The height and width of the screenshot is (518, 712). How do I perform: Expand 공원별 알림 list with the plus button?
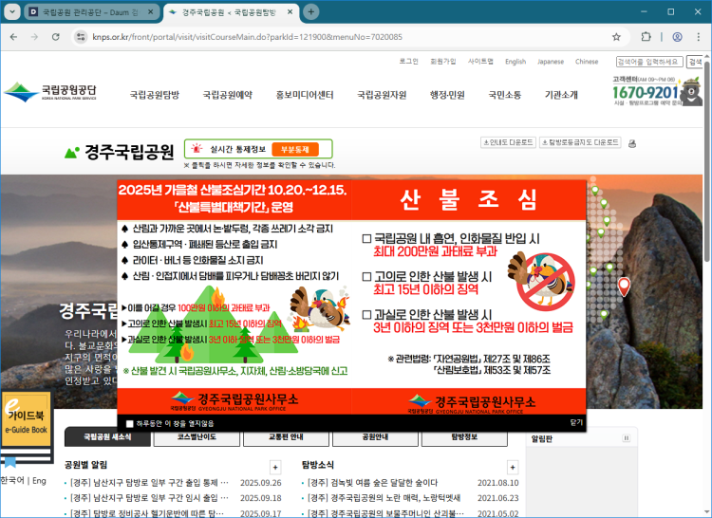[x=275, y=467]
